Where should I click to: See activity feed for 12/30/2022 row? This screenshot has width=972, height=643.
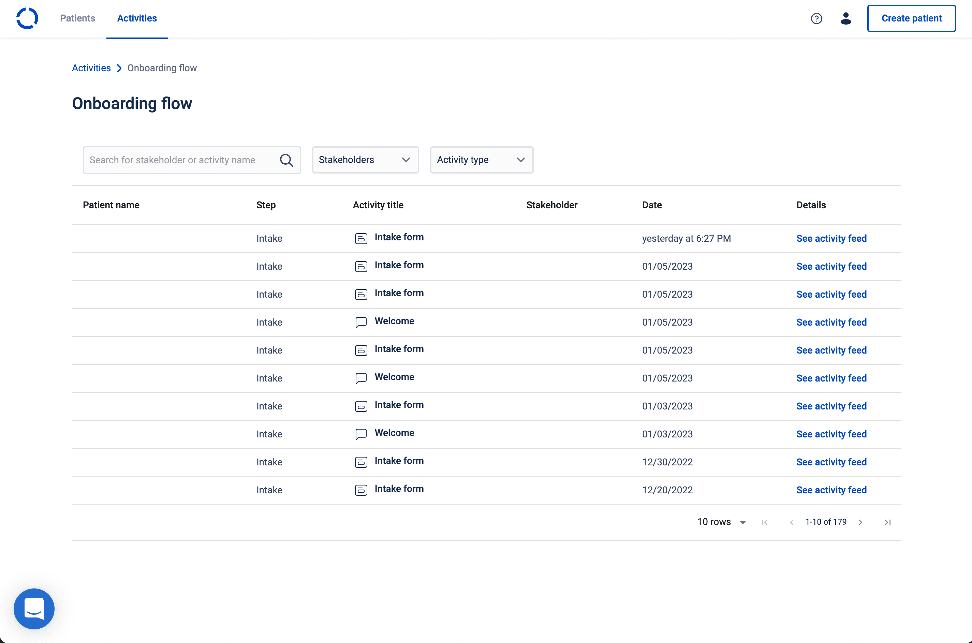(x=831, y=462)
